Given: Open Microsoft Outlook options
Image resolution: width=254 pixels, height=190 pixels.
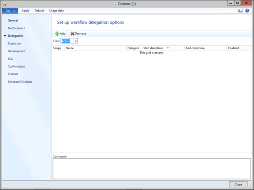Looking at the screenshot, I should 20,82.
